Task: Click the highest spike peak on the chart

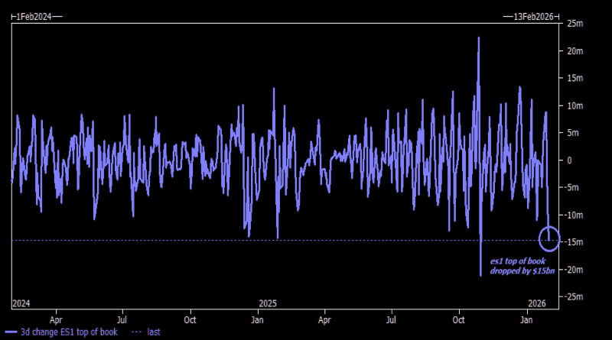Action: point(478,38)
